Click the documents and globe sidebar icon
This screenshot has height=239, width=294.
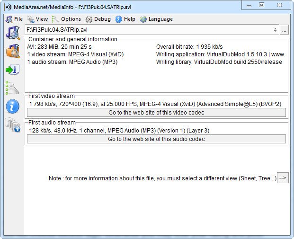12,125
